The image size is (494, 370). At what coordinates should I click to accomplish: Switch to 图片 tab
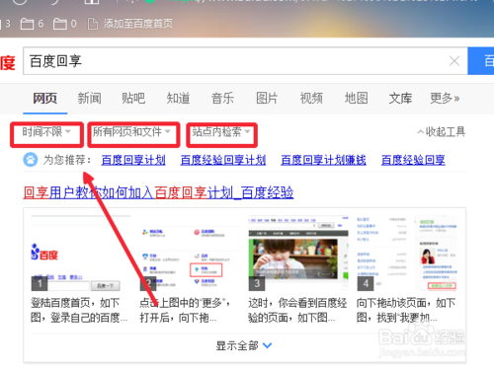pos(267,98)
